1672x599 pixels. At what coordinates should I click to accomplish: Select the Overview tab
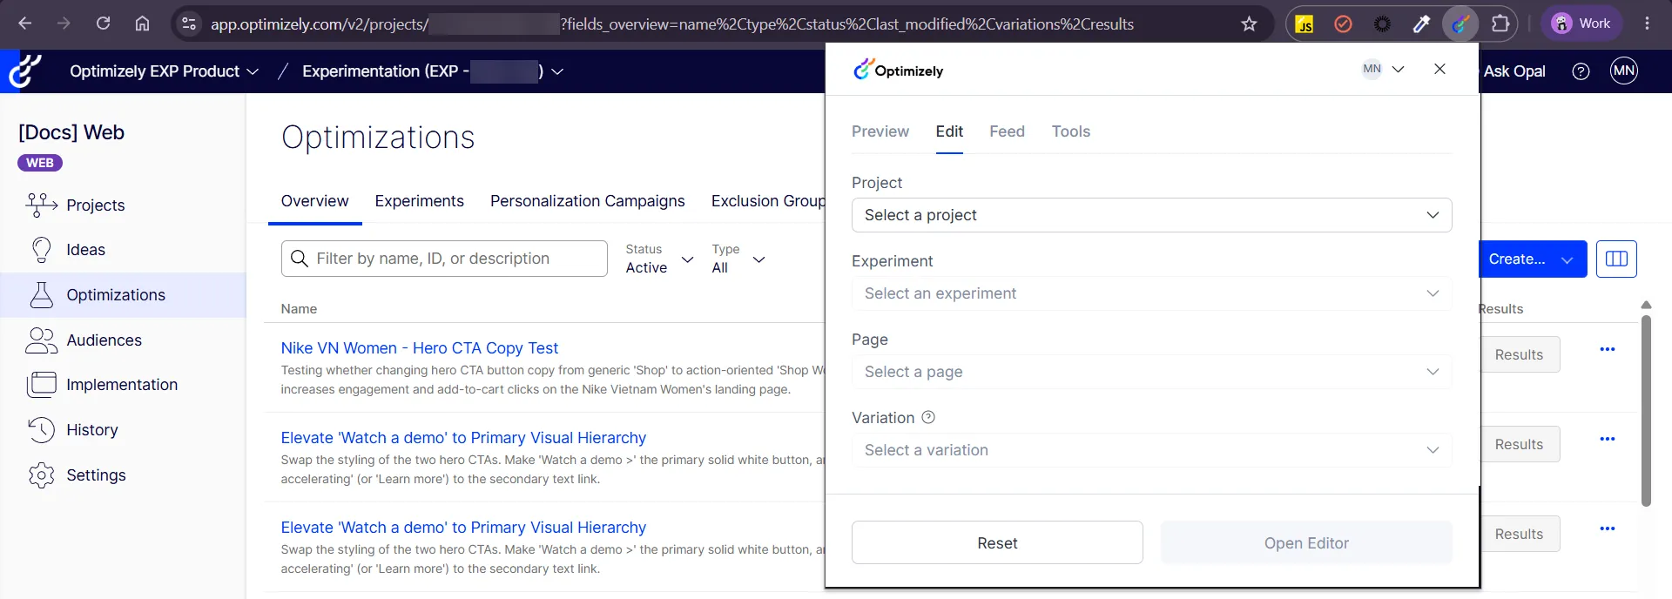314,201
